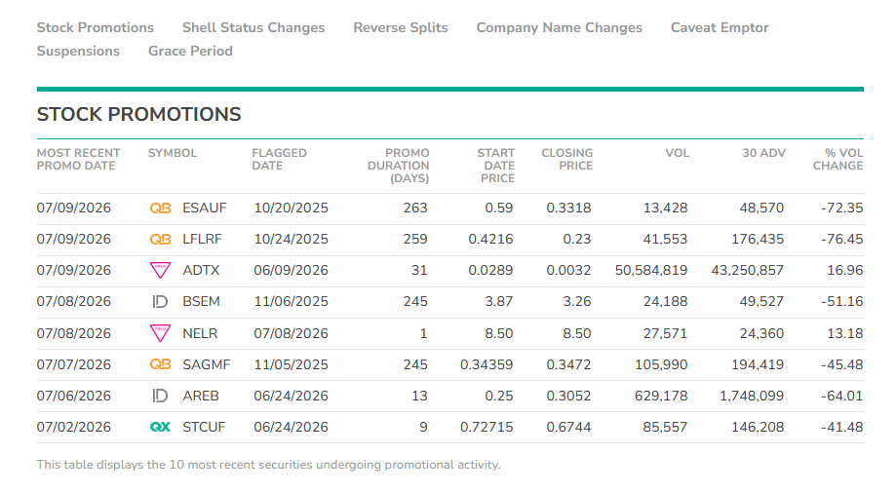The height and width of the screenshot is (493, 896).
Task: Select the Caveat Emptor tab
Action: [x=720, y=27]
